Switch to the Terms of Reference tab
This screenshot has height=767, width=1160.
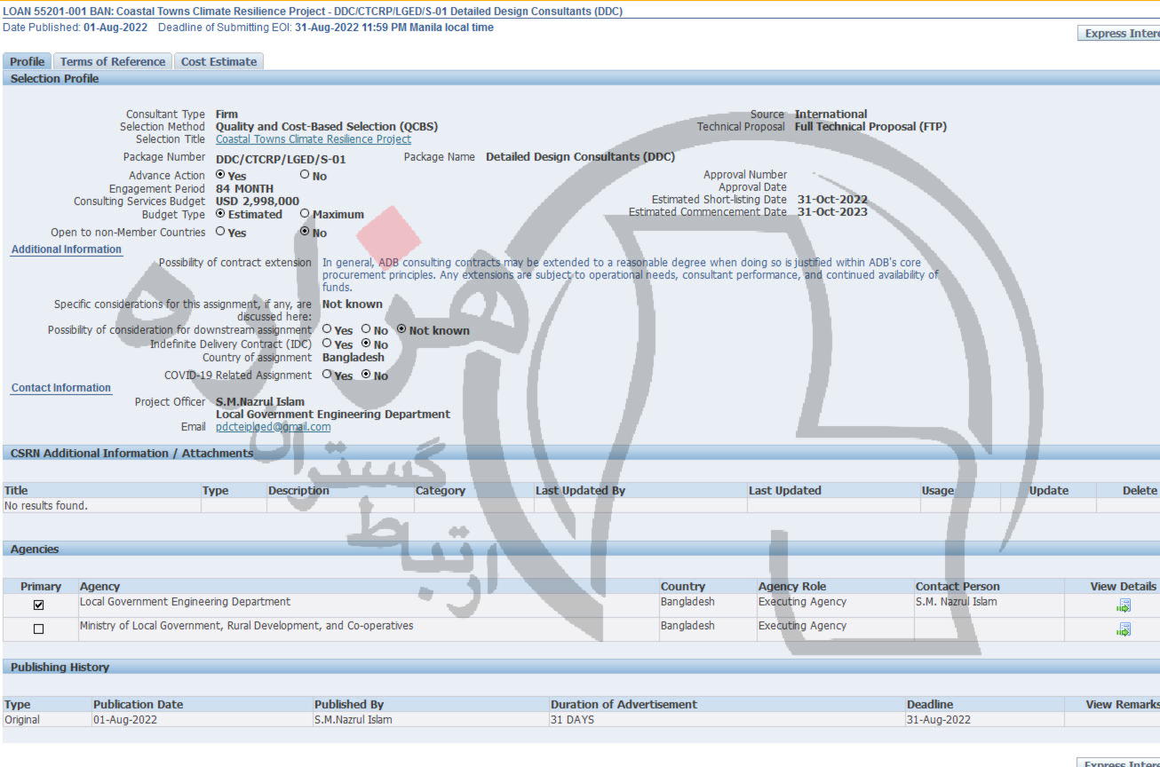click(112, 61)
